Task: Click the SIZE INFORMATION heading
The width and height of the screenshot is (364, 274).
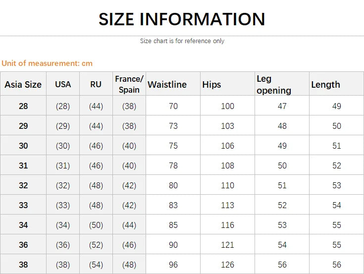Action: tap(182, 19)
